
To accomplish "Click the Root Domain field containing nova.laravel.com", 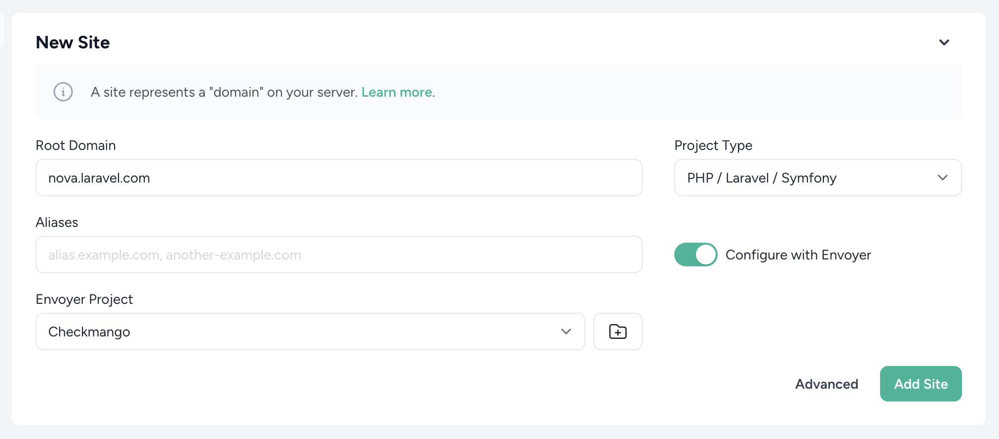I will [339, 178].
